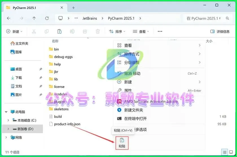Expand chevron after PyCharm 2025.1 breadcrumb
The image size is (237, 157).
[140, 18]
